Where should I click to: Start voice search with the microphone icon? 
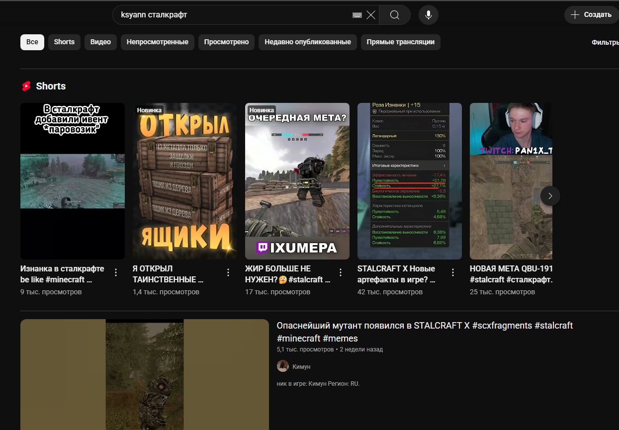[x=429, y=15]
